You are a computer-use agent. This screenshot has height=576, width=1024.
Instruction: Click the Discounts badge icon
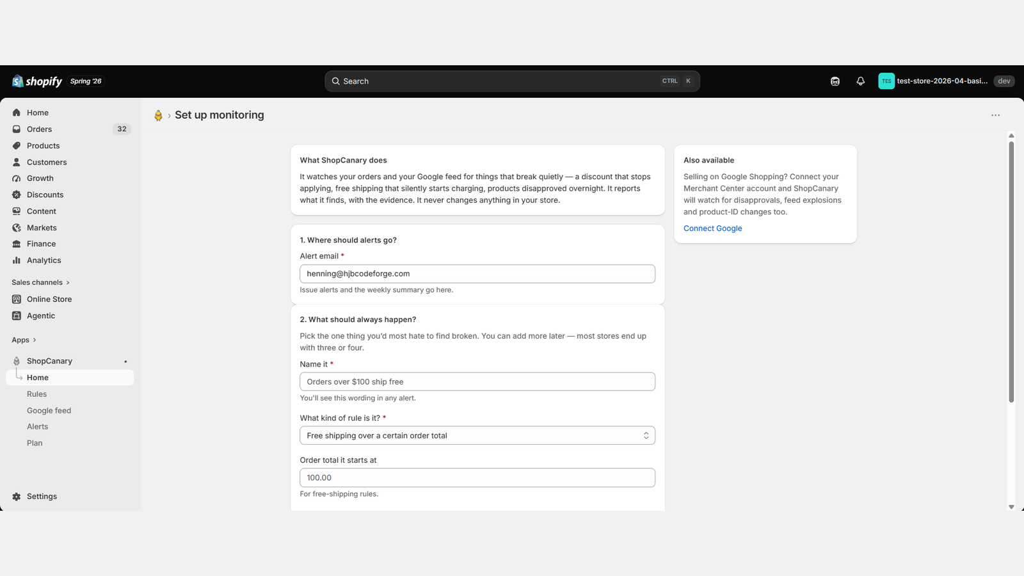pos(17,195)
